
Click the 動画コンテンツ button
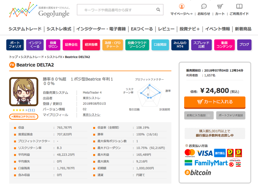coord(224,45)
